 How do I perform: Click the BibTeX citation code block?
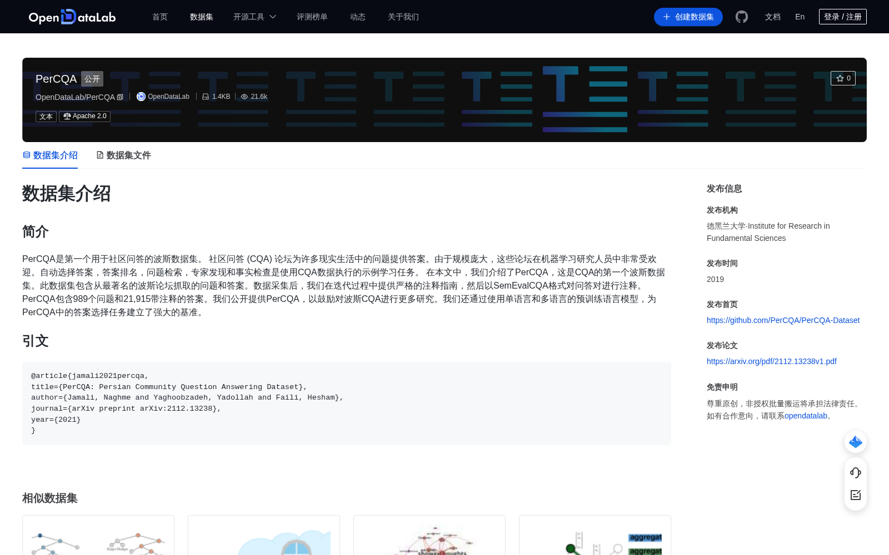click(347, 403)
